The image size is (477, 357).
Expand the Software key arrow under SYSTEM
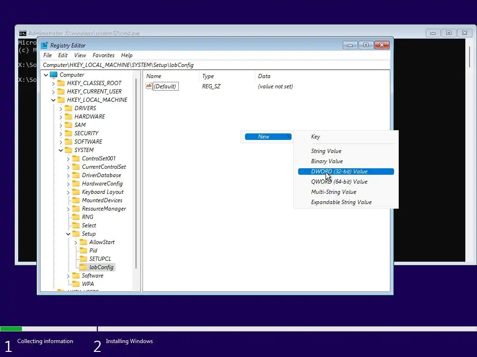click(x=68, y=276)
